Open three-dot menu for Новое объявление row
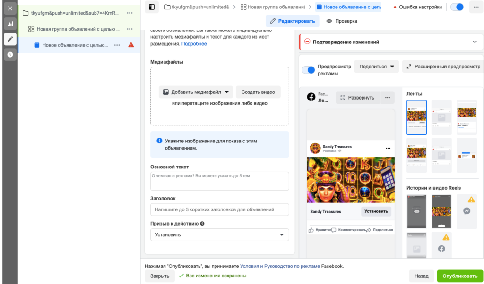This screenshot has height=284, width=484. [117, 45]
